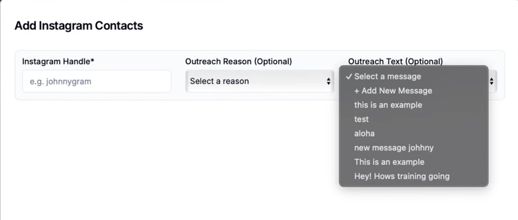Image resolution: width=518 pixels, height=220 pixels.
Task: Click the required asterisk after Instagram Handle
Action: 92,61
